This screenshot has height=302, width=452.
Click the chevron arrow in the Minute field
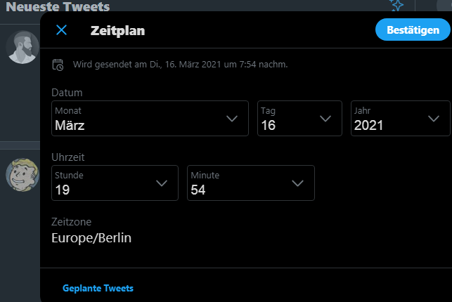click(297, 183)
